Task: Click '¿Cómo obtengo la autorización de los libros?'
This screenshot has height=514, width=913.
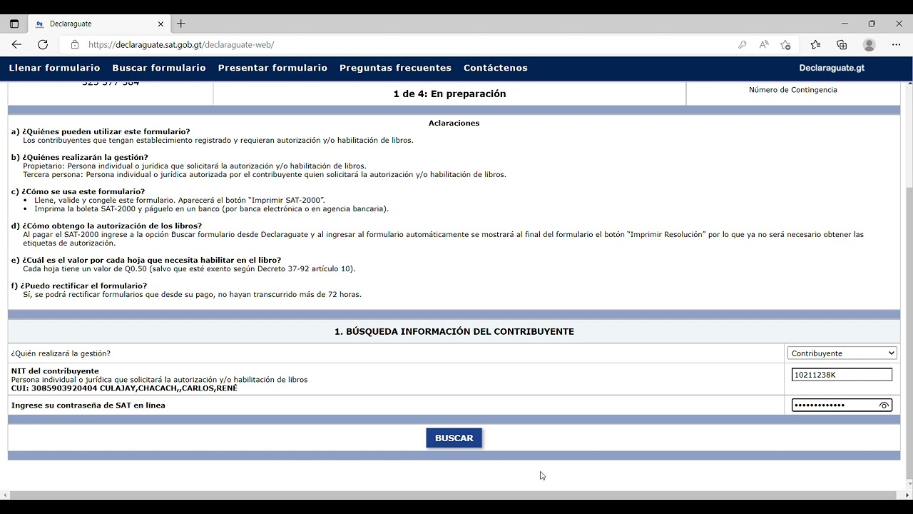Action: coord(111,226)
